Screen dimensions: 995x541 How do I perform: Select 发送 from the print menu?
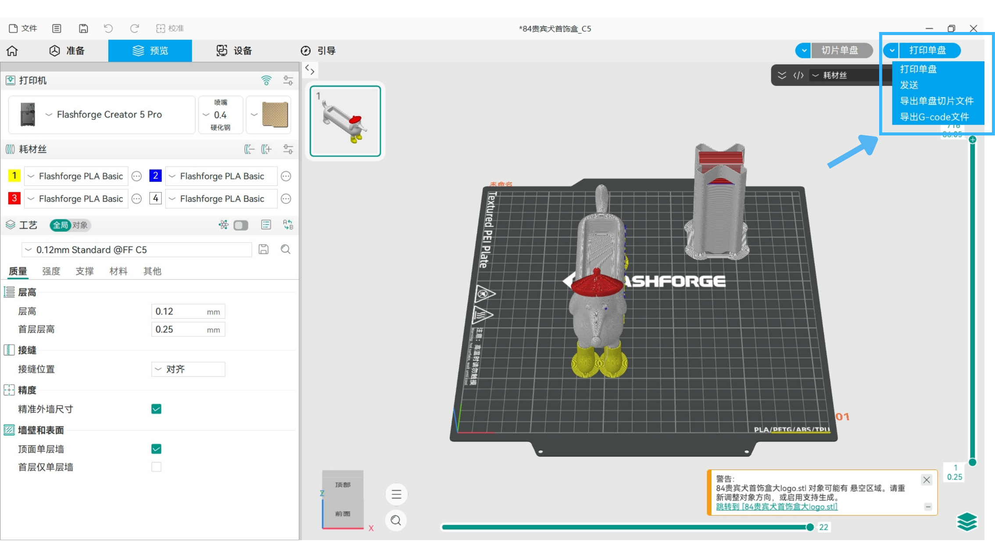(x=909, y=85)
